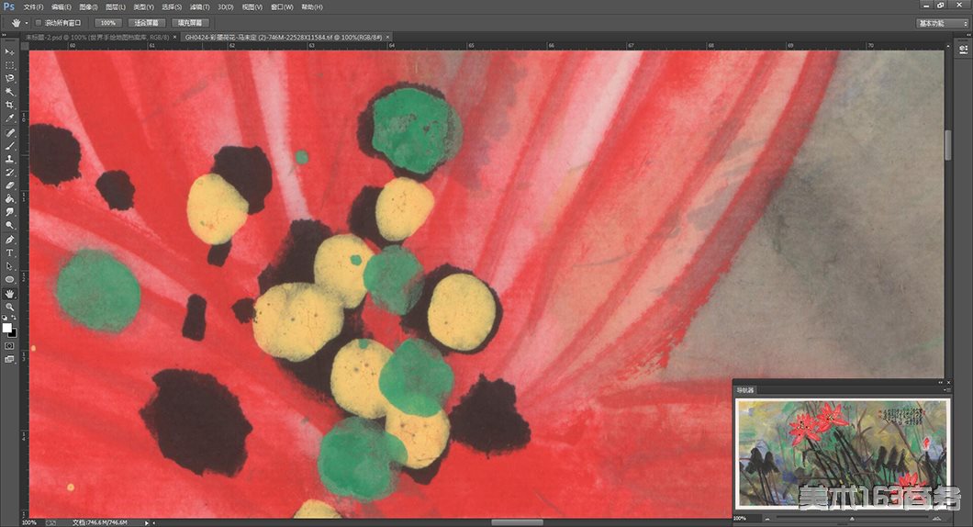Click the background color swatch
The width and height of the screenshot is (973, 527).
click(x=13, y=333)
